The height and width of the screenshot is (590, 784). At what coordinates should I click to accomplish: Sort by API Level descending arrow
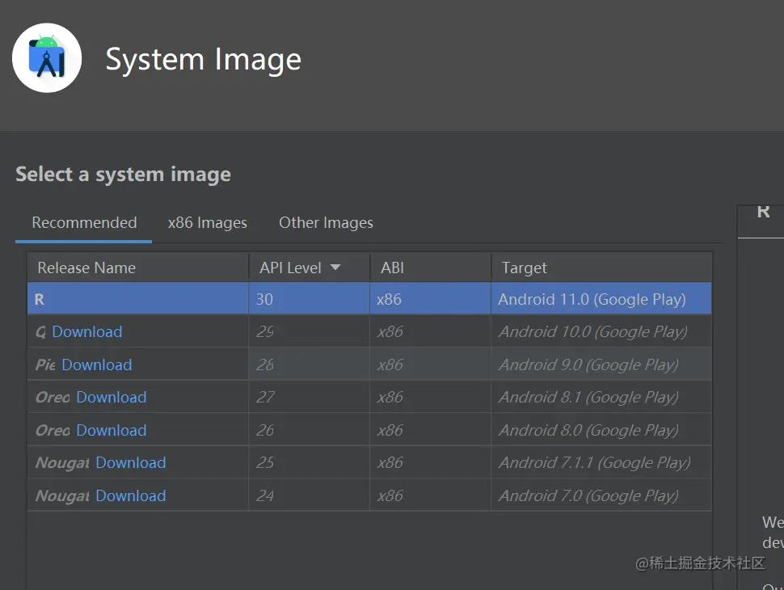click(x=335, y=268)
